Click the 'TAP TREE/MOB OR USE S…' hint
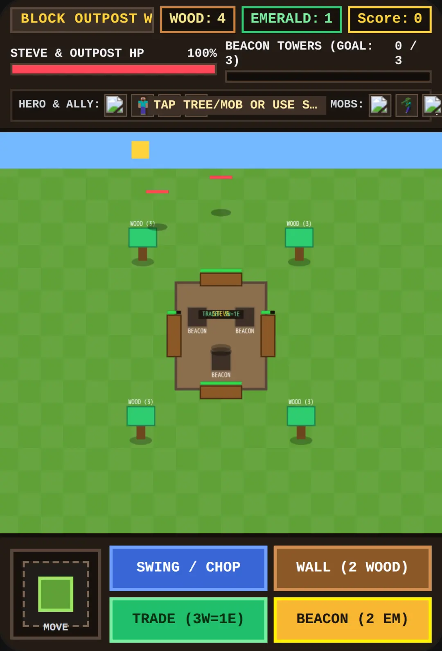This screenshot has height=651, width=442. pos(235,105)
